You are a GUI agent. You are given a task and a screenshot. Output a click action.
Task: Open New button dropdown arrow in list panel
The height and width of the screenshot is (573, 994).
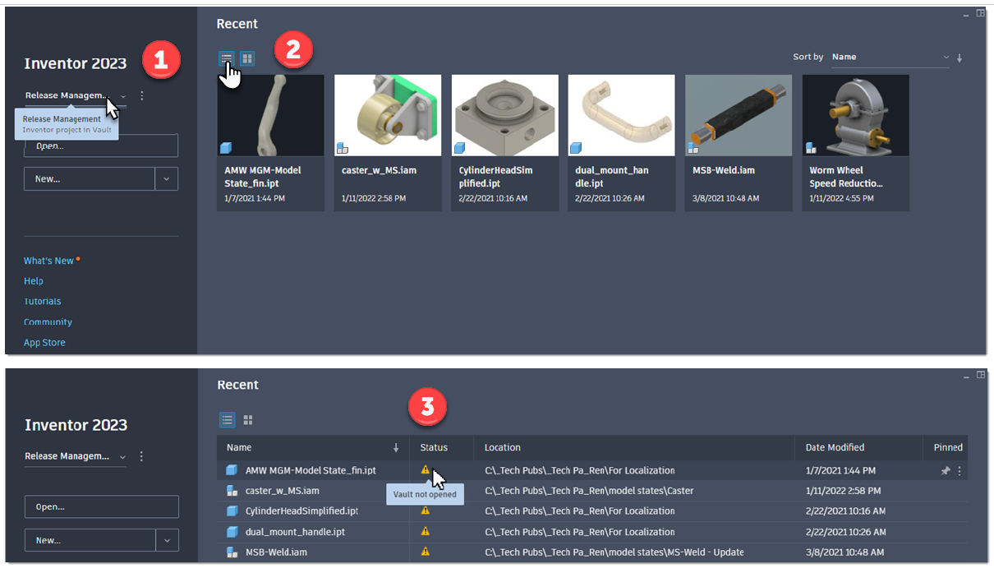click(x=167, y=540)
